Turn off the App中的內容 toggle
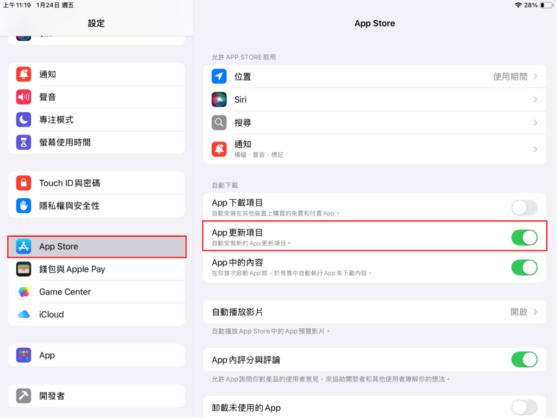 point(524,268)
